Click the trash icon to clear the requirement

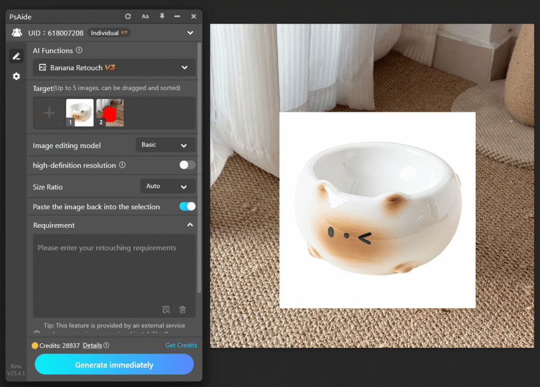[x=182, y=310]
